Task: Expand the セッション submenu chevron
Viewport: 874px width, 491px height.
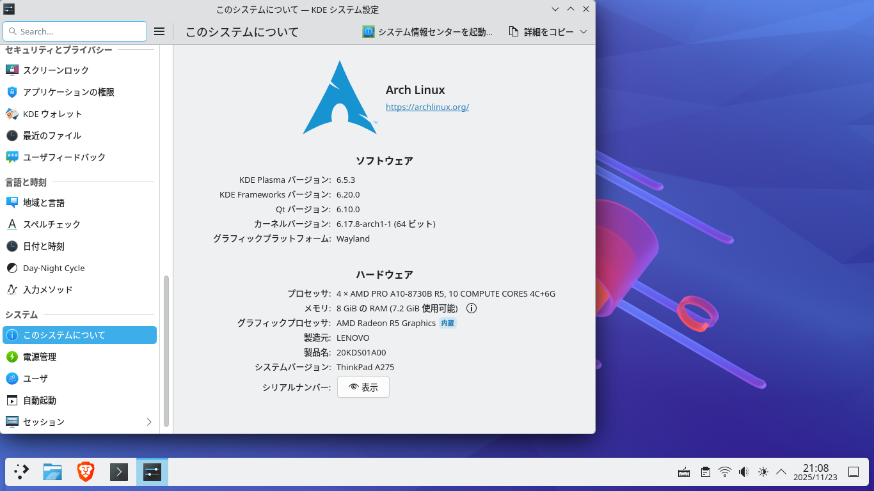Action: (x=149, y=422)
